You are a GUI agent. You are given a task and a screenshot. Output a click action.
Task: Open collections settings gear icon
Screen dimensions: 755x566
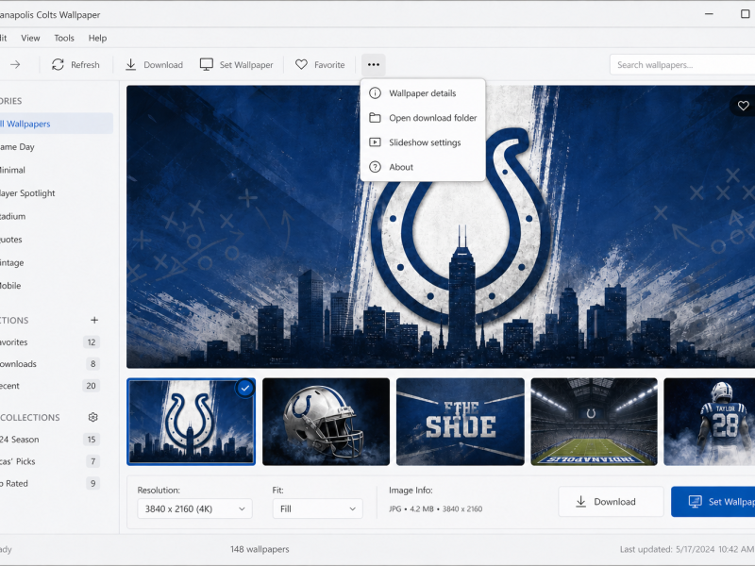(92, 417)
